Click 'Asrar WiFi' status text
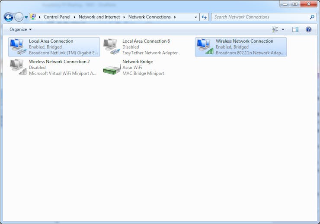 pyautogui.click(x=132, y=68)
